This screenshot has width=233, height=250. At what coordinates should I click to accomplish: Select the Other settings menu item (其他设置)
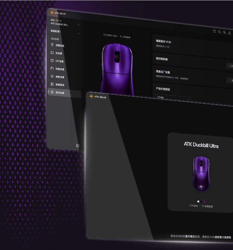pyautogui.click(x=64, y=93)
